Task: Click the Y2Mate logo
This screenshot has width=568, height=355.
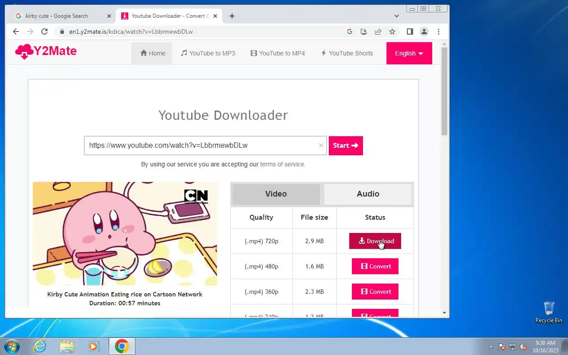Action: [x=46, y=51]
